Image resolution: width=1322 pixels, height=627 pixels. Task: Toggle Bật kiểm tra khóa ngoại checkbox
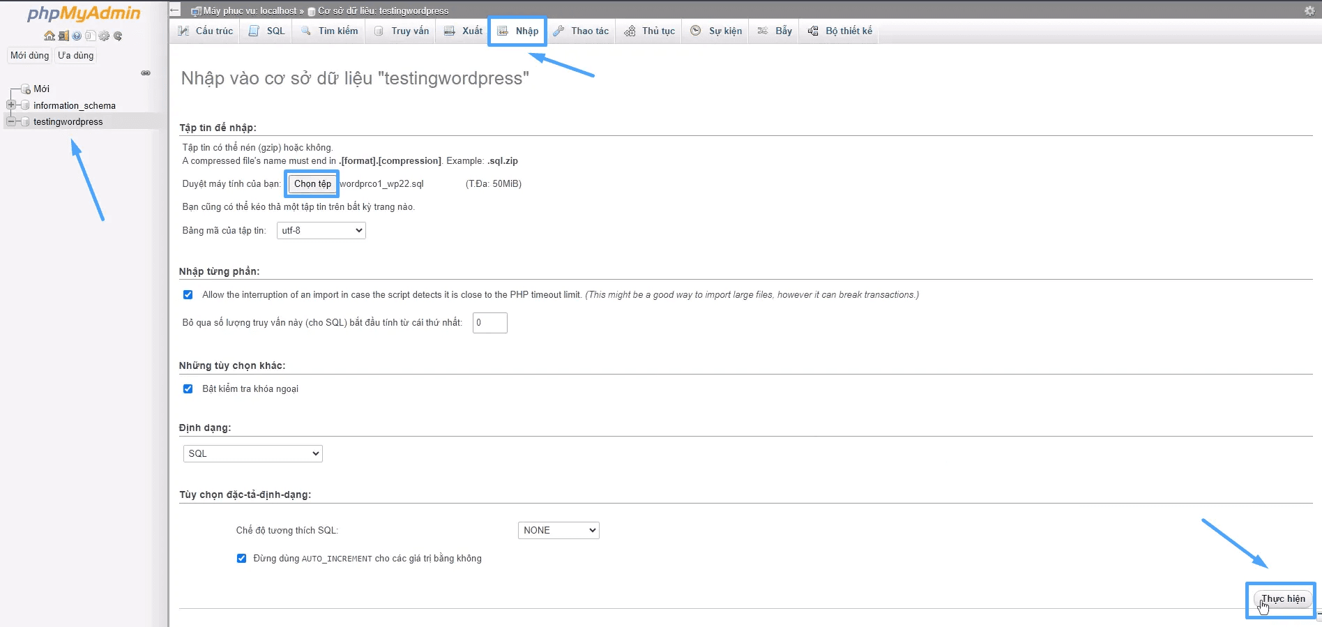click(x=188, y=388)
